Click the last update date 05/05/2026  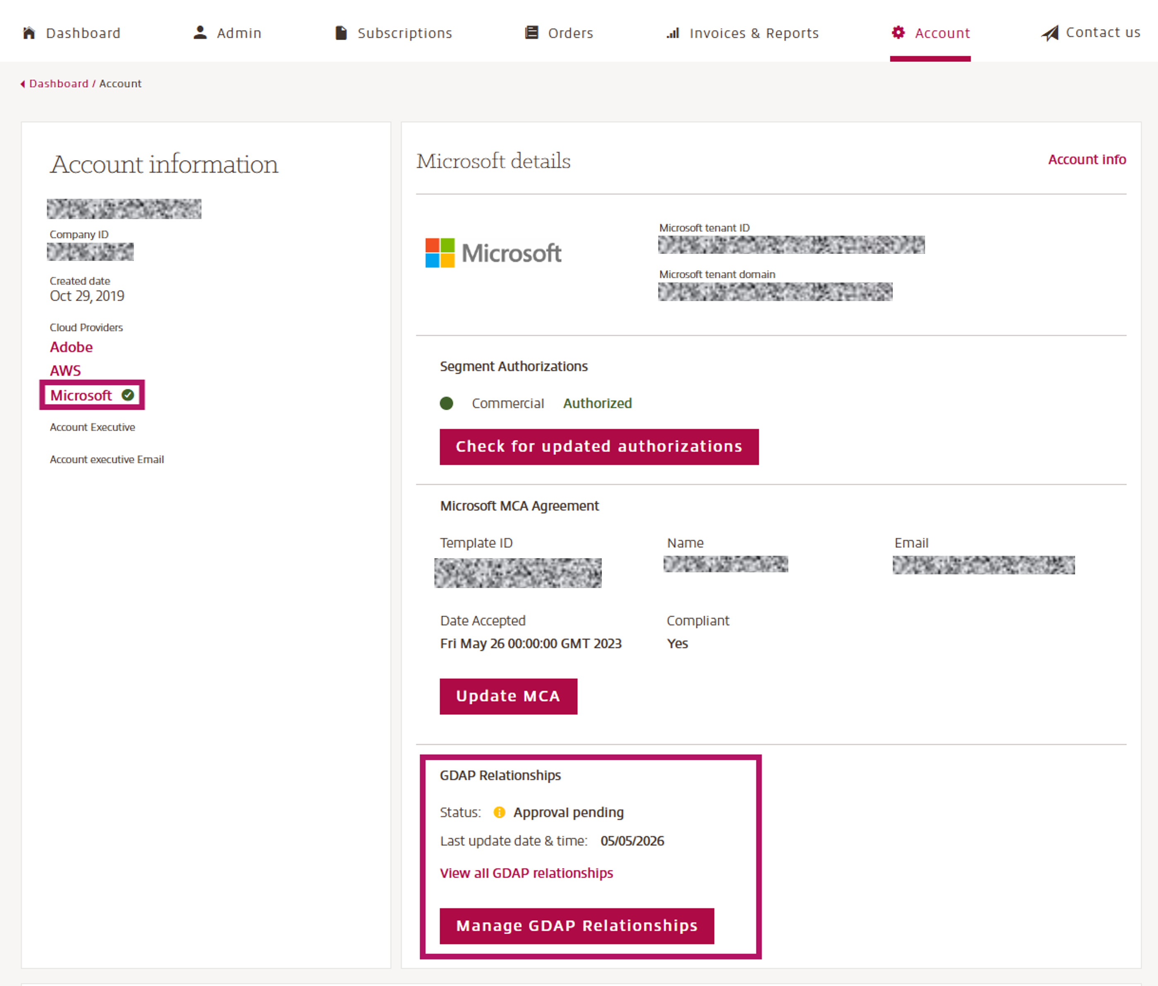click(x=632, y=841)
